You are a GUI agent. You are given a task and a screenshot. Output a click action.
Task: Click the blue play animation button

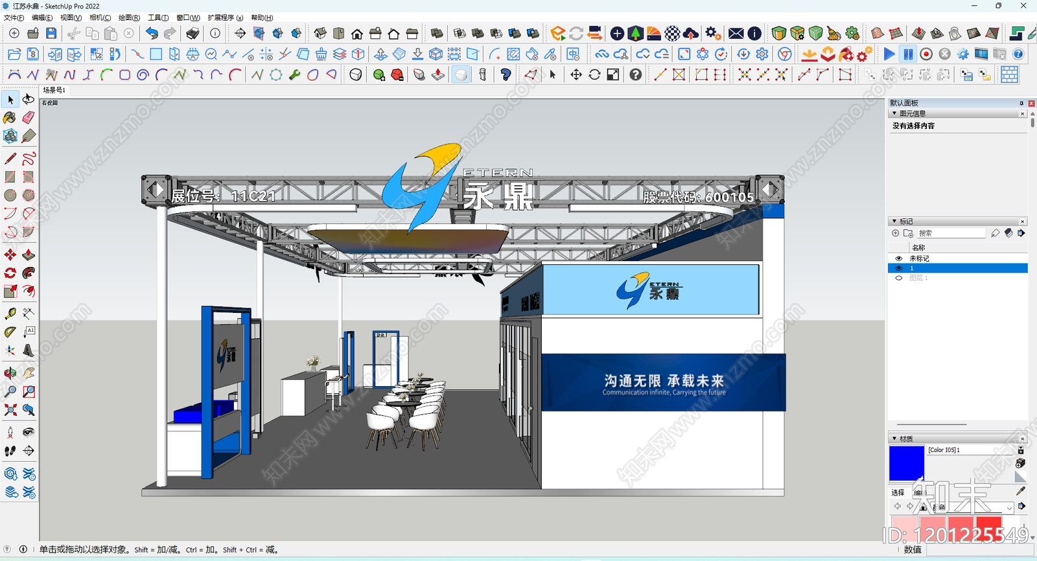889,54
